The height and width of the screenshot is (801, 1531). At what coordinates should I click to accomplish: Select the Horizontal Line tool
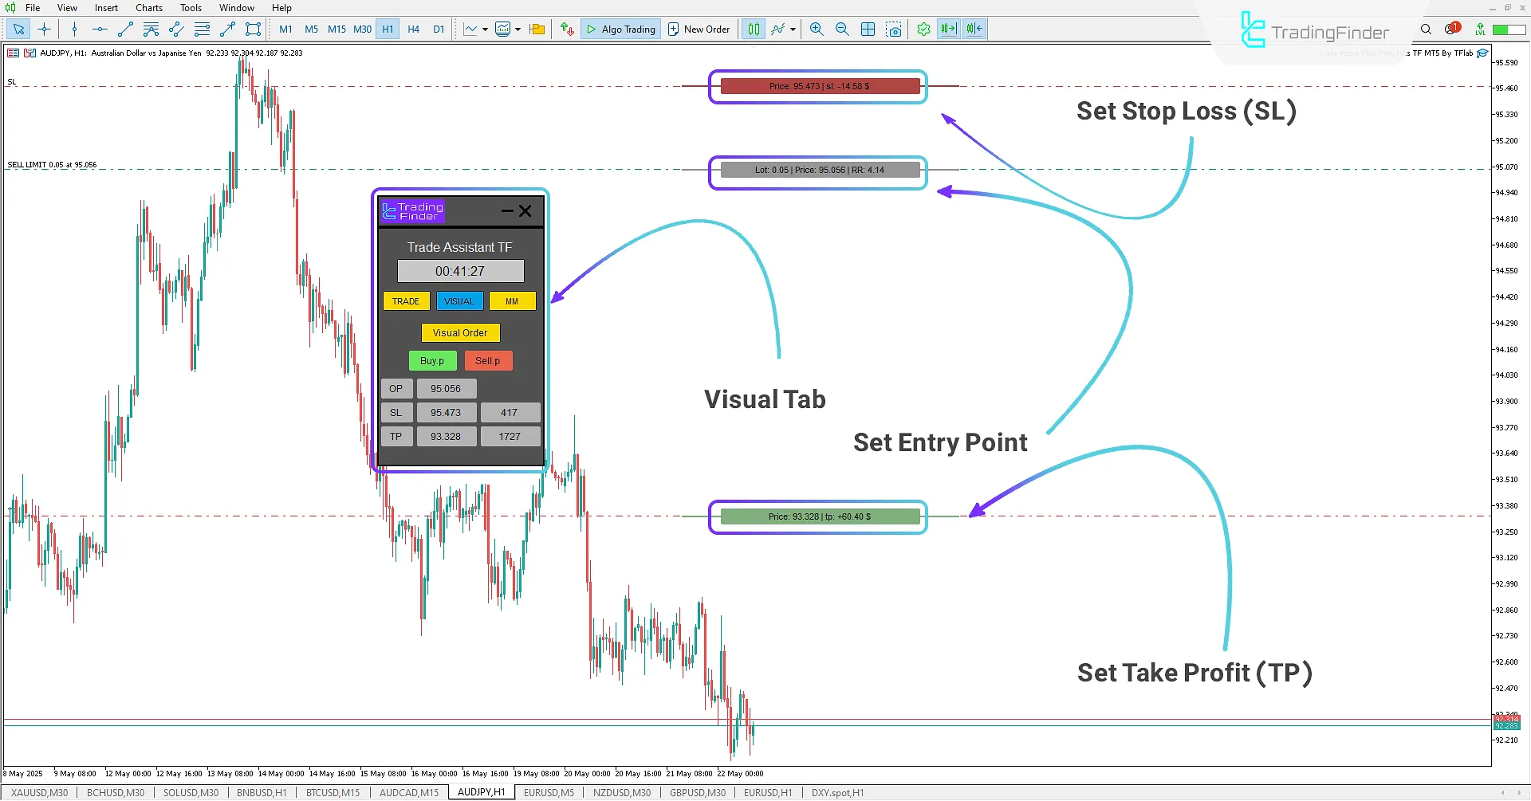tap(99, 29)
